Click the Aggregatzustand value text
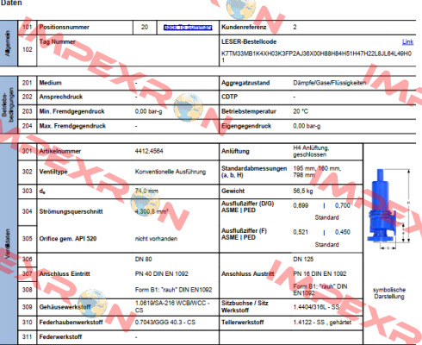Viewport: 422px width, 345px height. pos(330,83)
